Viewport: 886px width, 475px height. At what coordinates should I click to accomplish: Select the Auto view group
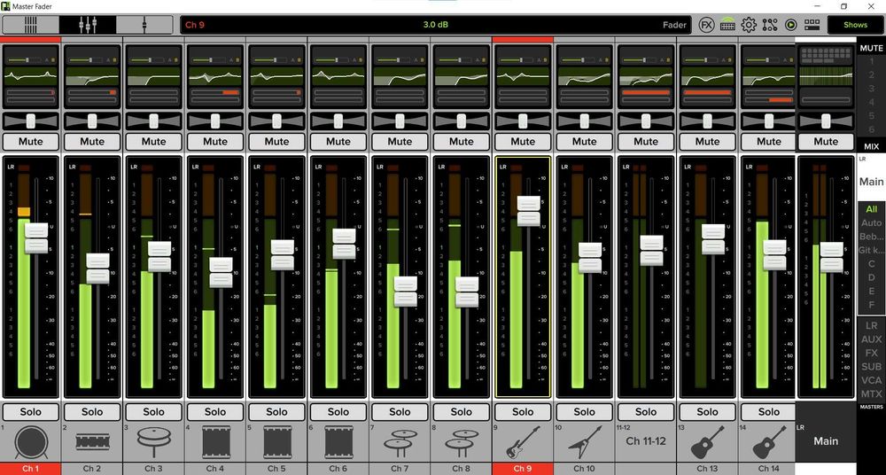click(871, 222)
